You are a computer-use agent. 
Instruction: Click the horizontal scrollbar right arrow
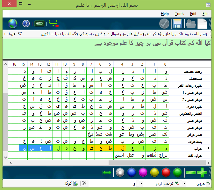click(x=208, y=163)
